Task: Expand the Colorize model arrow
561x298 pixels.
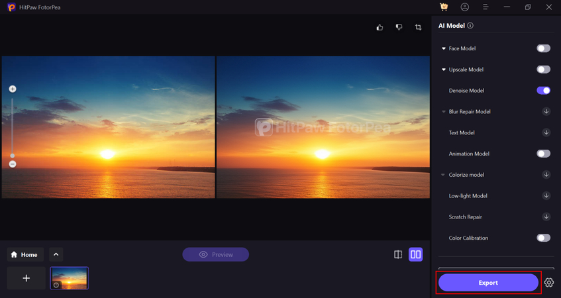Action: pos(443,175)
